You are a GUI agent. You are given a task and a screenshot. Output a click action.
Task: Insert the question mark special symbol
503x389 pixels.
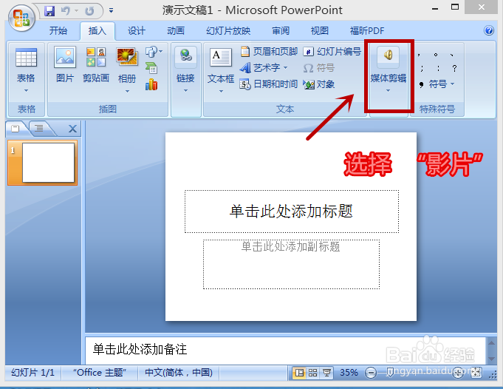[x=454, y=69]
